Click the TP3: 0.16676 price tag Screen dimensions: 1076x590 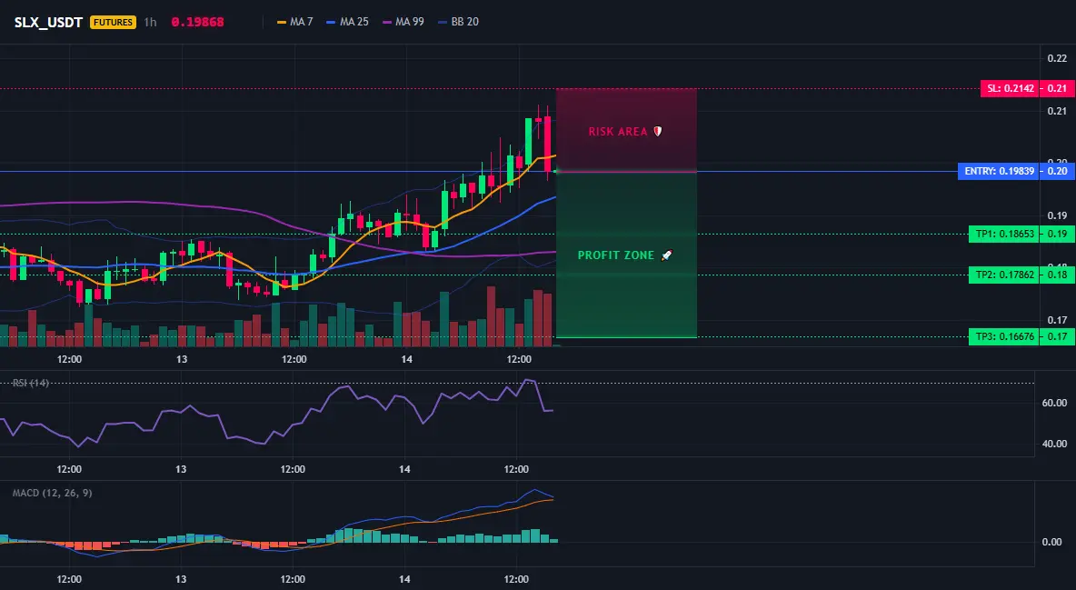tap(1004, 336)
